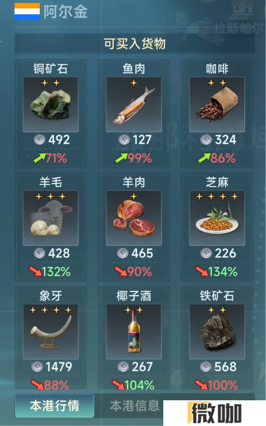
Task: Select the fish meat (鱼肉) item icon
Action: (134, 105)
